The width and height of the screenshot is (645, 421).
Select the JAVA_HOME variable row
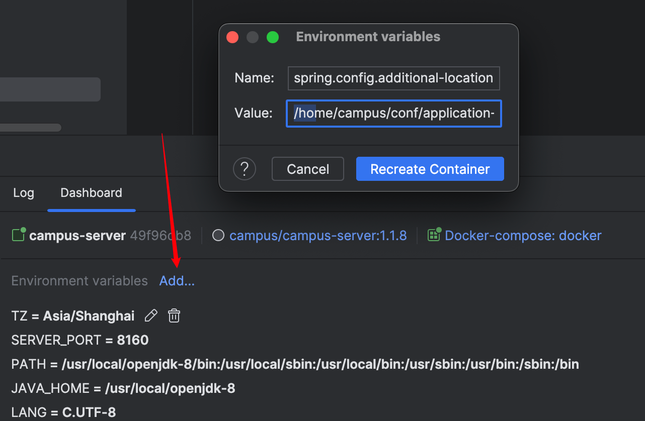[x=123, y=388]
